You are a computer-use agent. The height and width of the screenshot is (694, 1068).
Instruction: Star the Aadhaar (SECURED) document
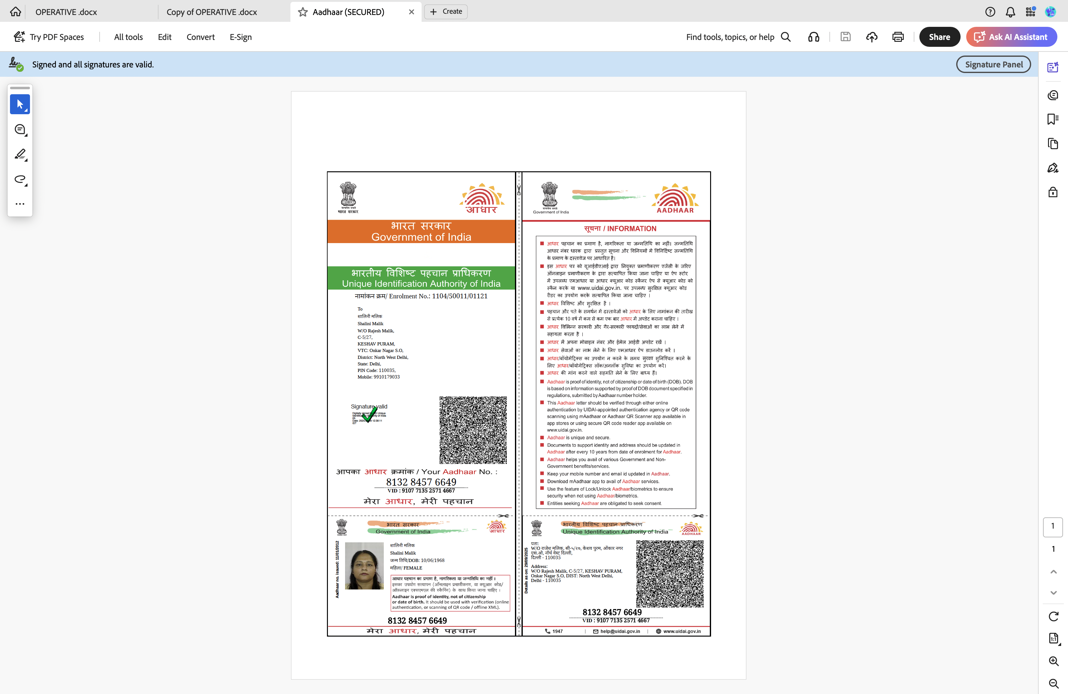[303, 12]
